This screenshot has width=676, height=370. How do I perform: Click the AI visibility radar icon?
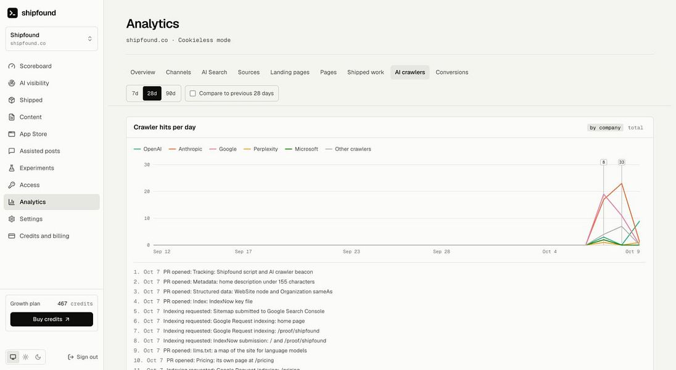pos(12,83)
